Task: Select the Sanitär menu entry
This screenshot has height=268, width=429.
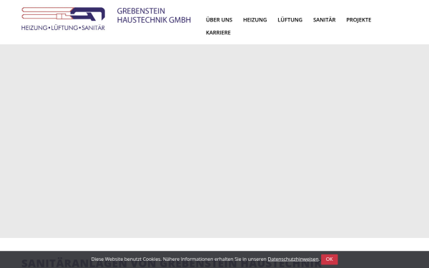Action: click(x=324, y=20)
